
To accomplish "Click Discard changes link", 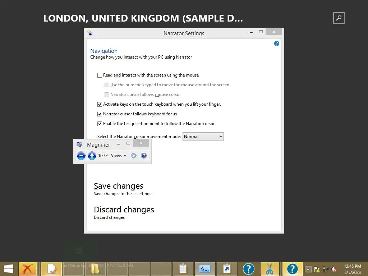I will (124, 210).
